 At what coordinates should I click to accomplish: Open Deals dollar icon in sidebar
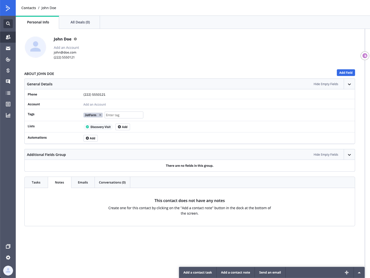[8, 71]
